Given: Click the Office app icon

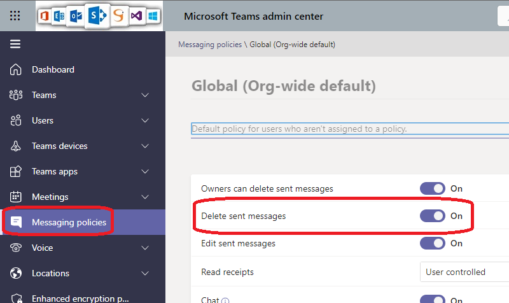Looking at the screenshot, I should coord(45,15).
